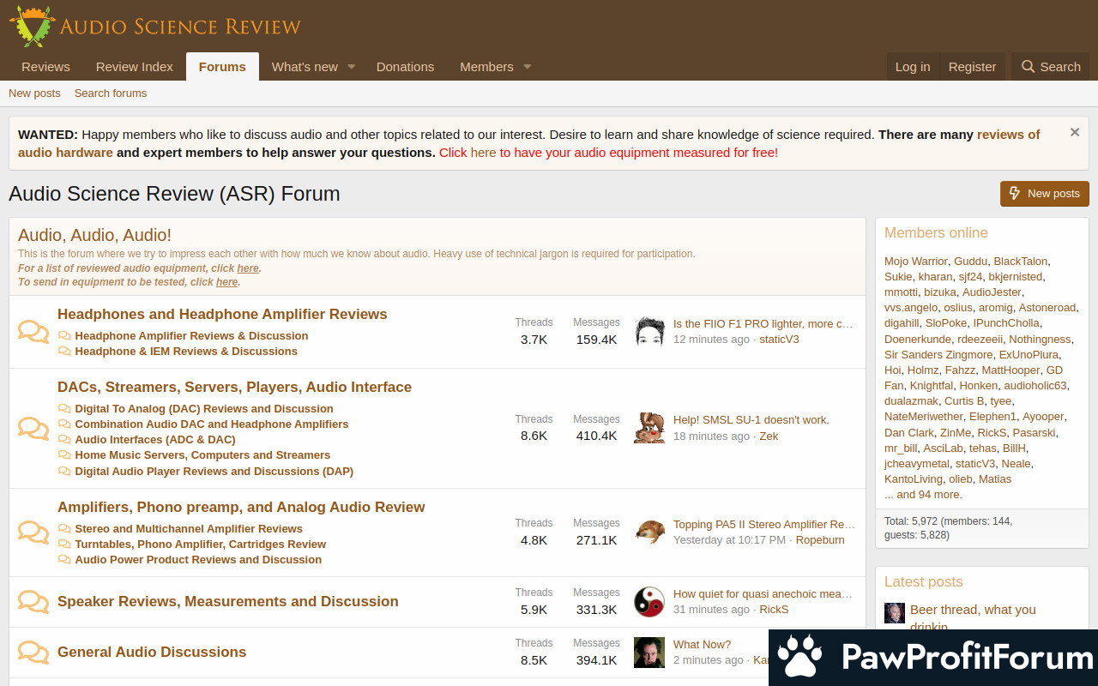Open RickS's yin-yang avatar
Viewport: 1098px width, 686px height.
tap(649, 601)
